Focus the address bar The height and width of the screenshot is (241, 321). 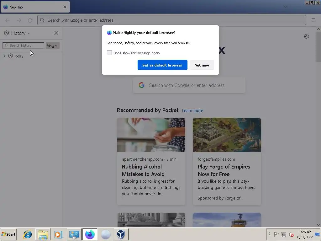tap(172, 20)
